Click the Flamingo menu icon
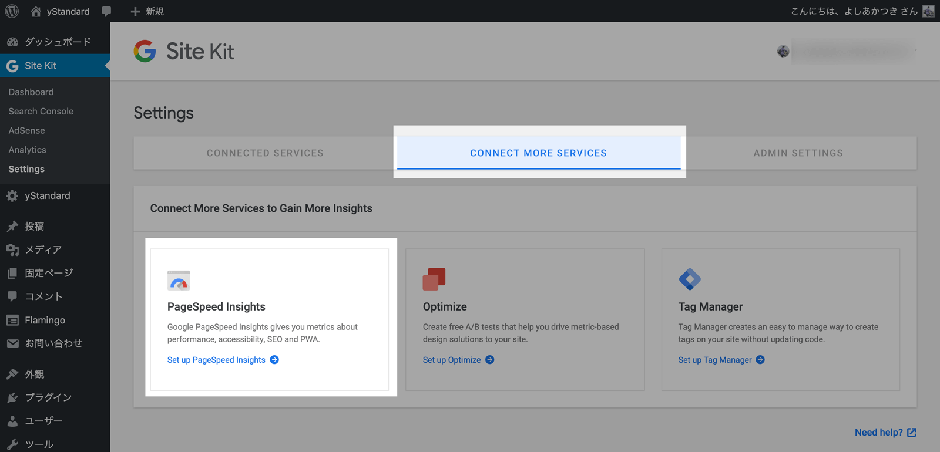The height and width of the screenshot is (452, 940). [x=12, y=320]
